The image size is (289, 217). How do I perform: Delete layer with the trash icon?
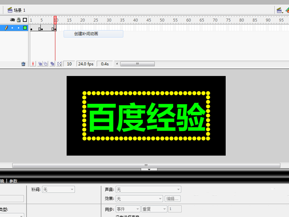point(23,64)
